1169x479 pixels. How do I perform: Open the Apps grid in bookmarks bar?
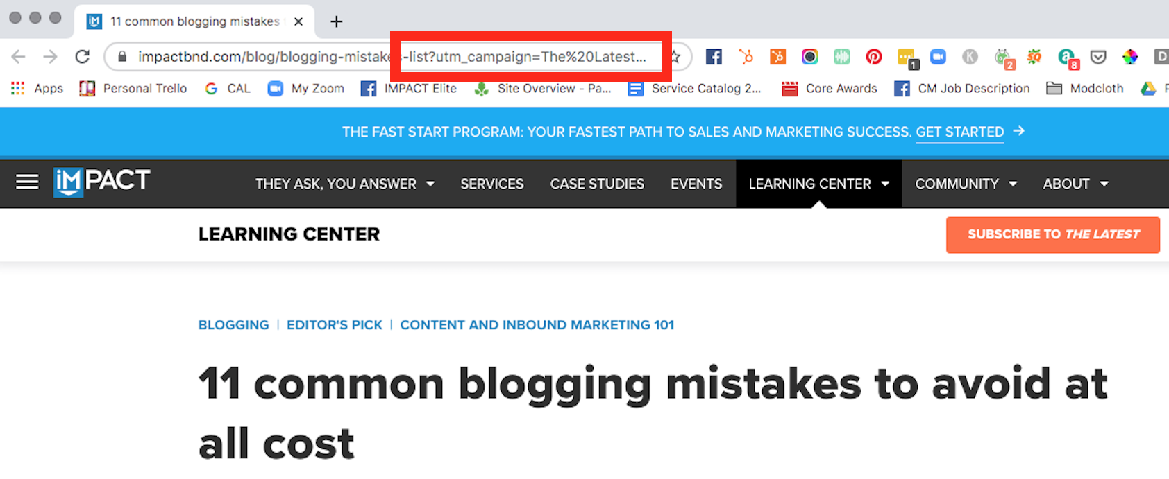(x=37, y=88)
